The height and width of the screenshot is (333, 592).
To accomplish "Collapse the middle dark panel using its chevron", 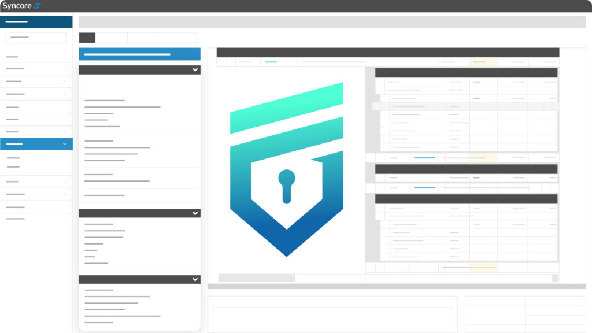I will [x=195, y=213].
